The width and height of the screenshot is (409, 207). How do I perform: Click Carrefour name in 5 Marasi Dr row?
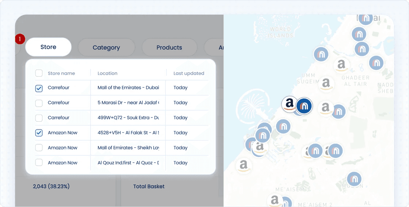pos(58,103)
